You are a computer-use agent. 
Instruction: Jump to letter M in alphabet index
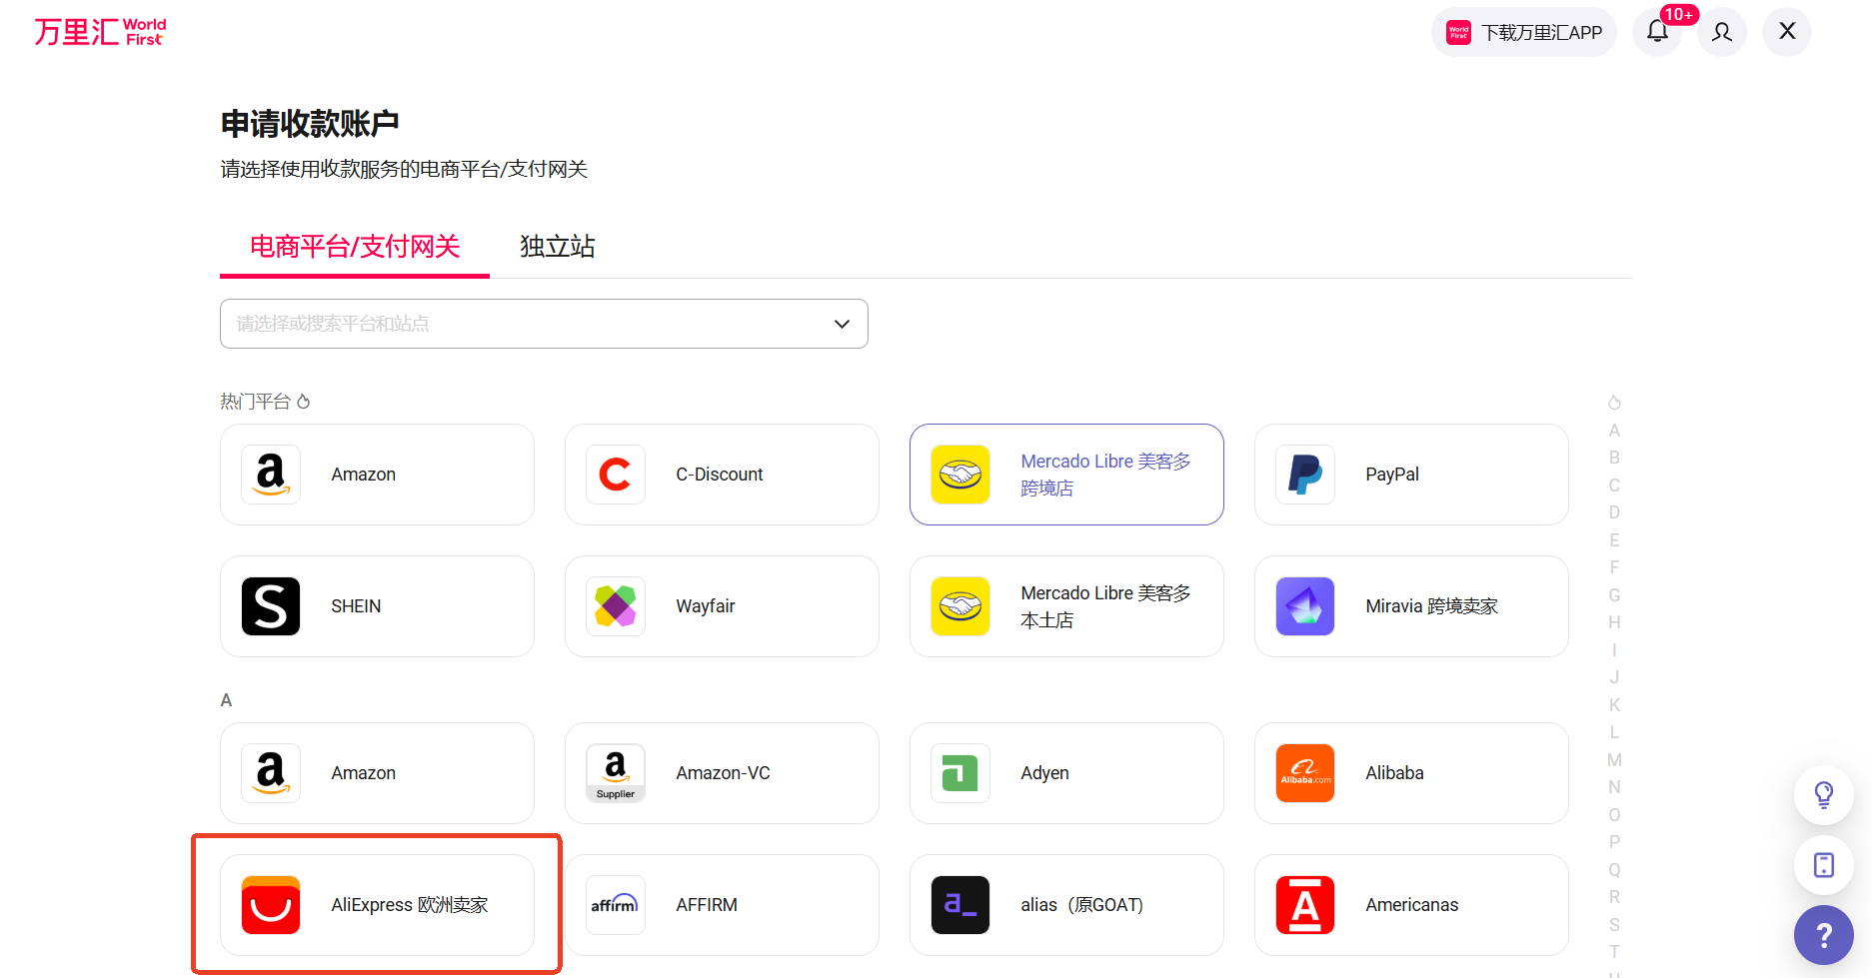pos(1614,760)
